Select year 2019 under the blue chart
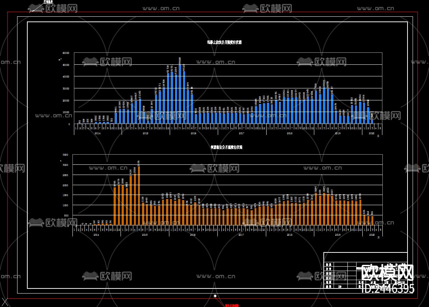Screen dimensions: 429x307 [338, 133]
